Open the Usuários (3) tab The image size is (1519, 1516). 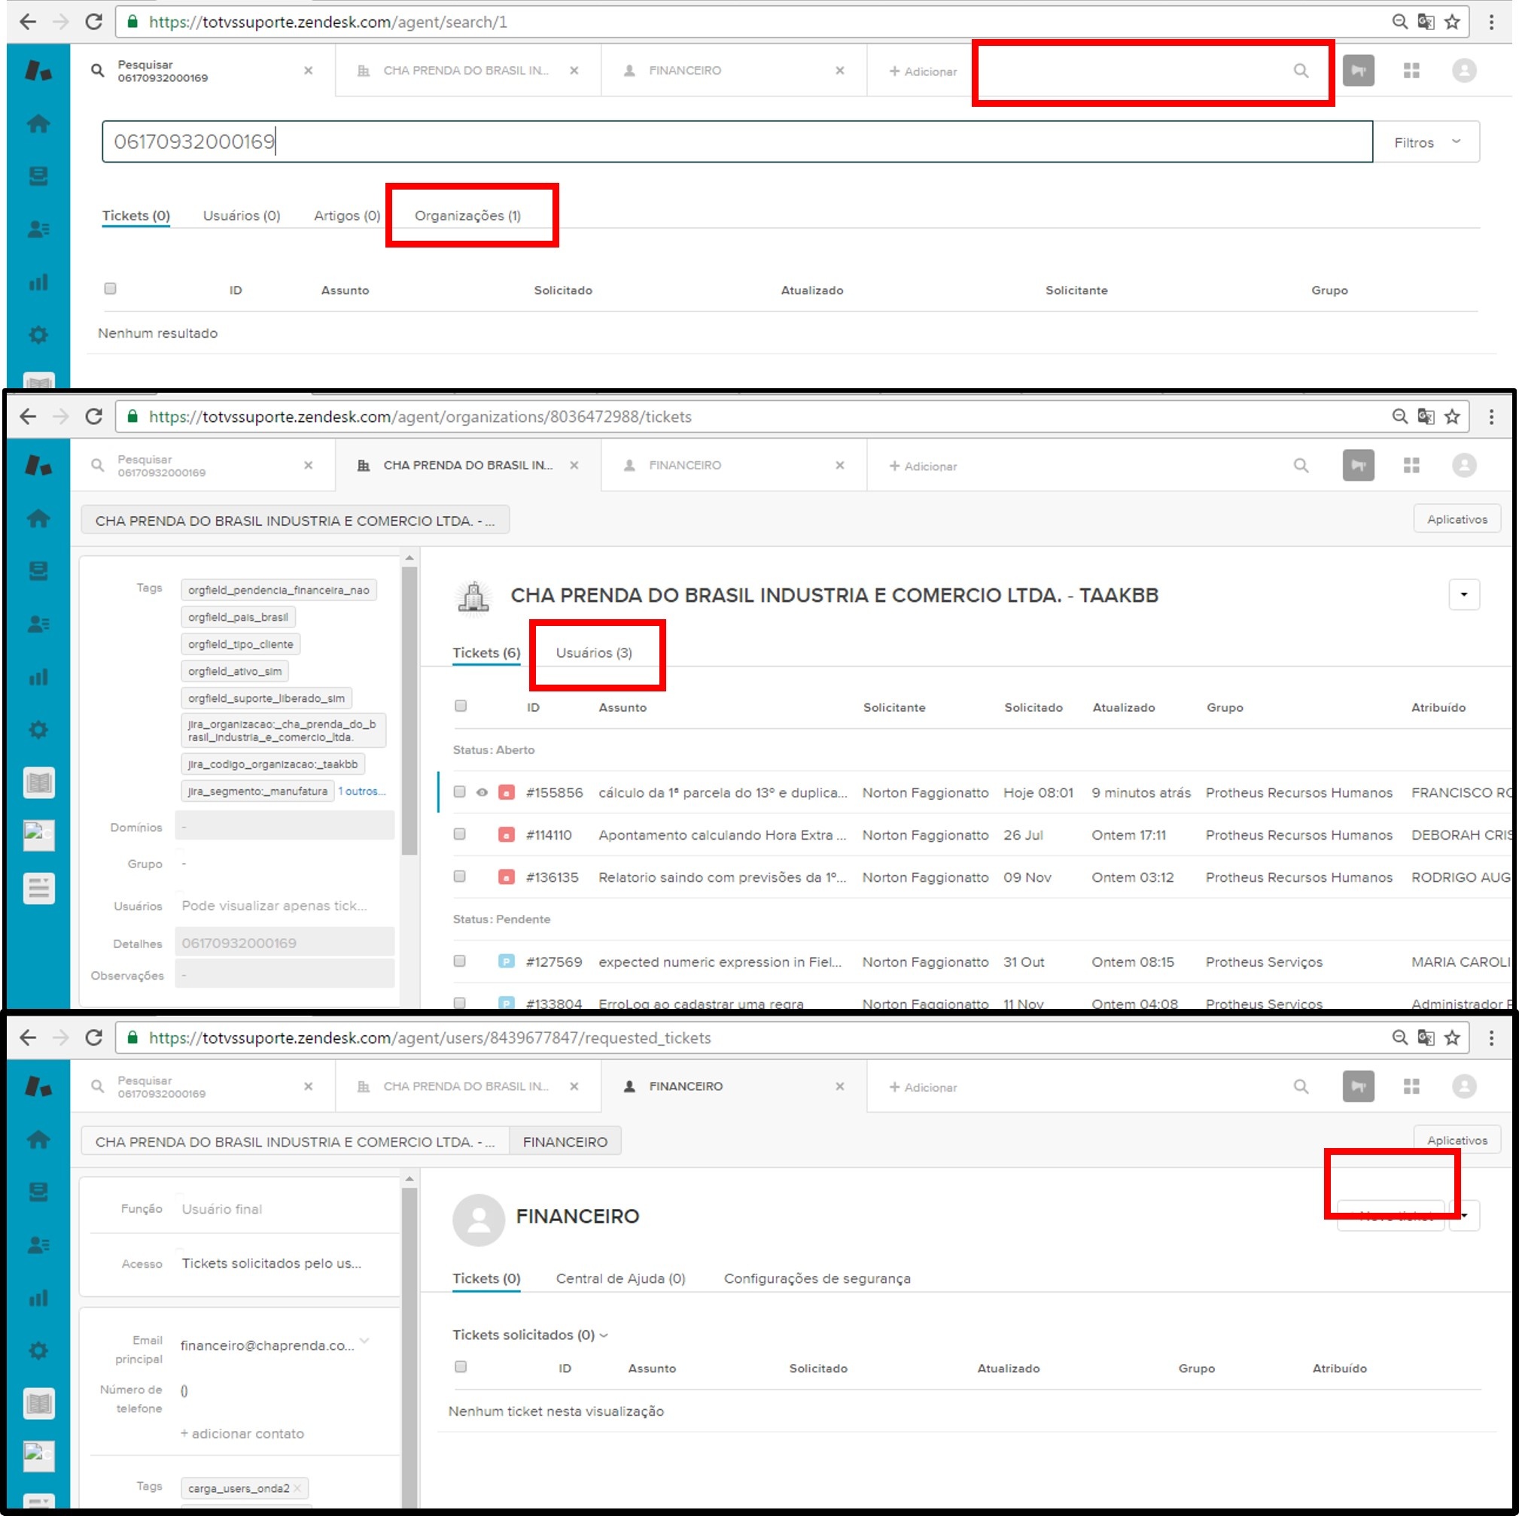pos(594,652)
